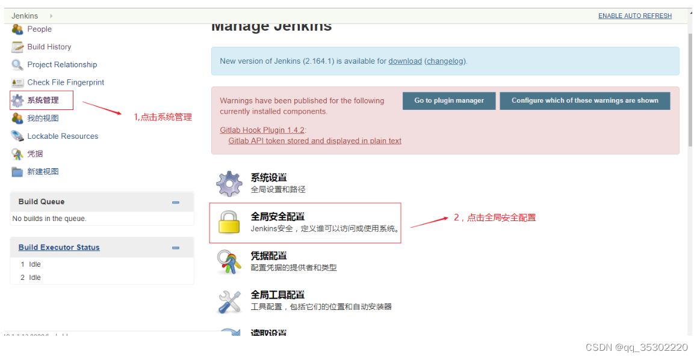Open Gitlab API token stored warning link
This screenshot has width=697, height=358.
315,141
